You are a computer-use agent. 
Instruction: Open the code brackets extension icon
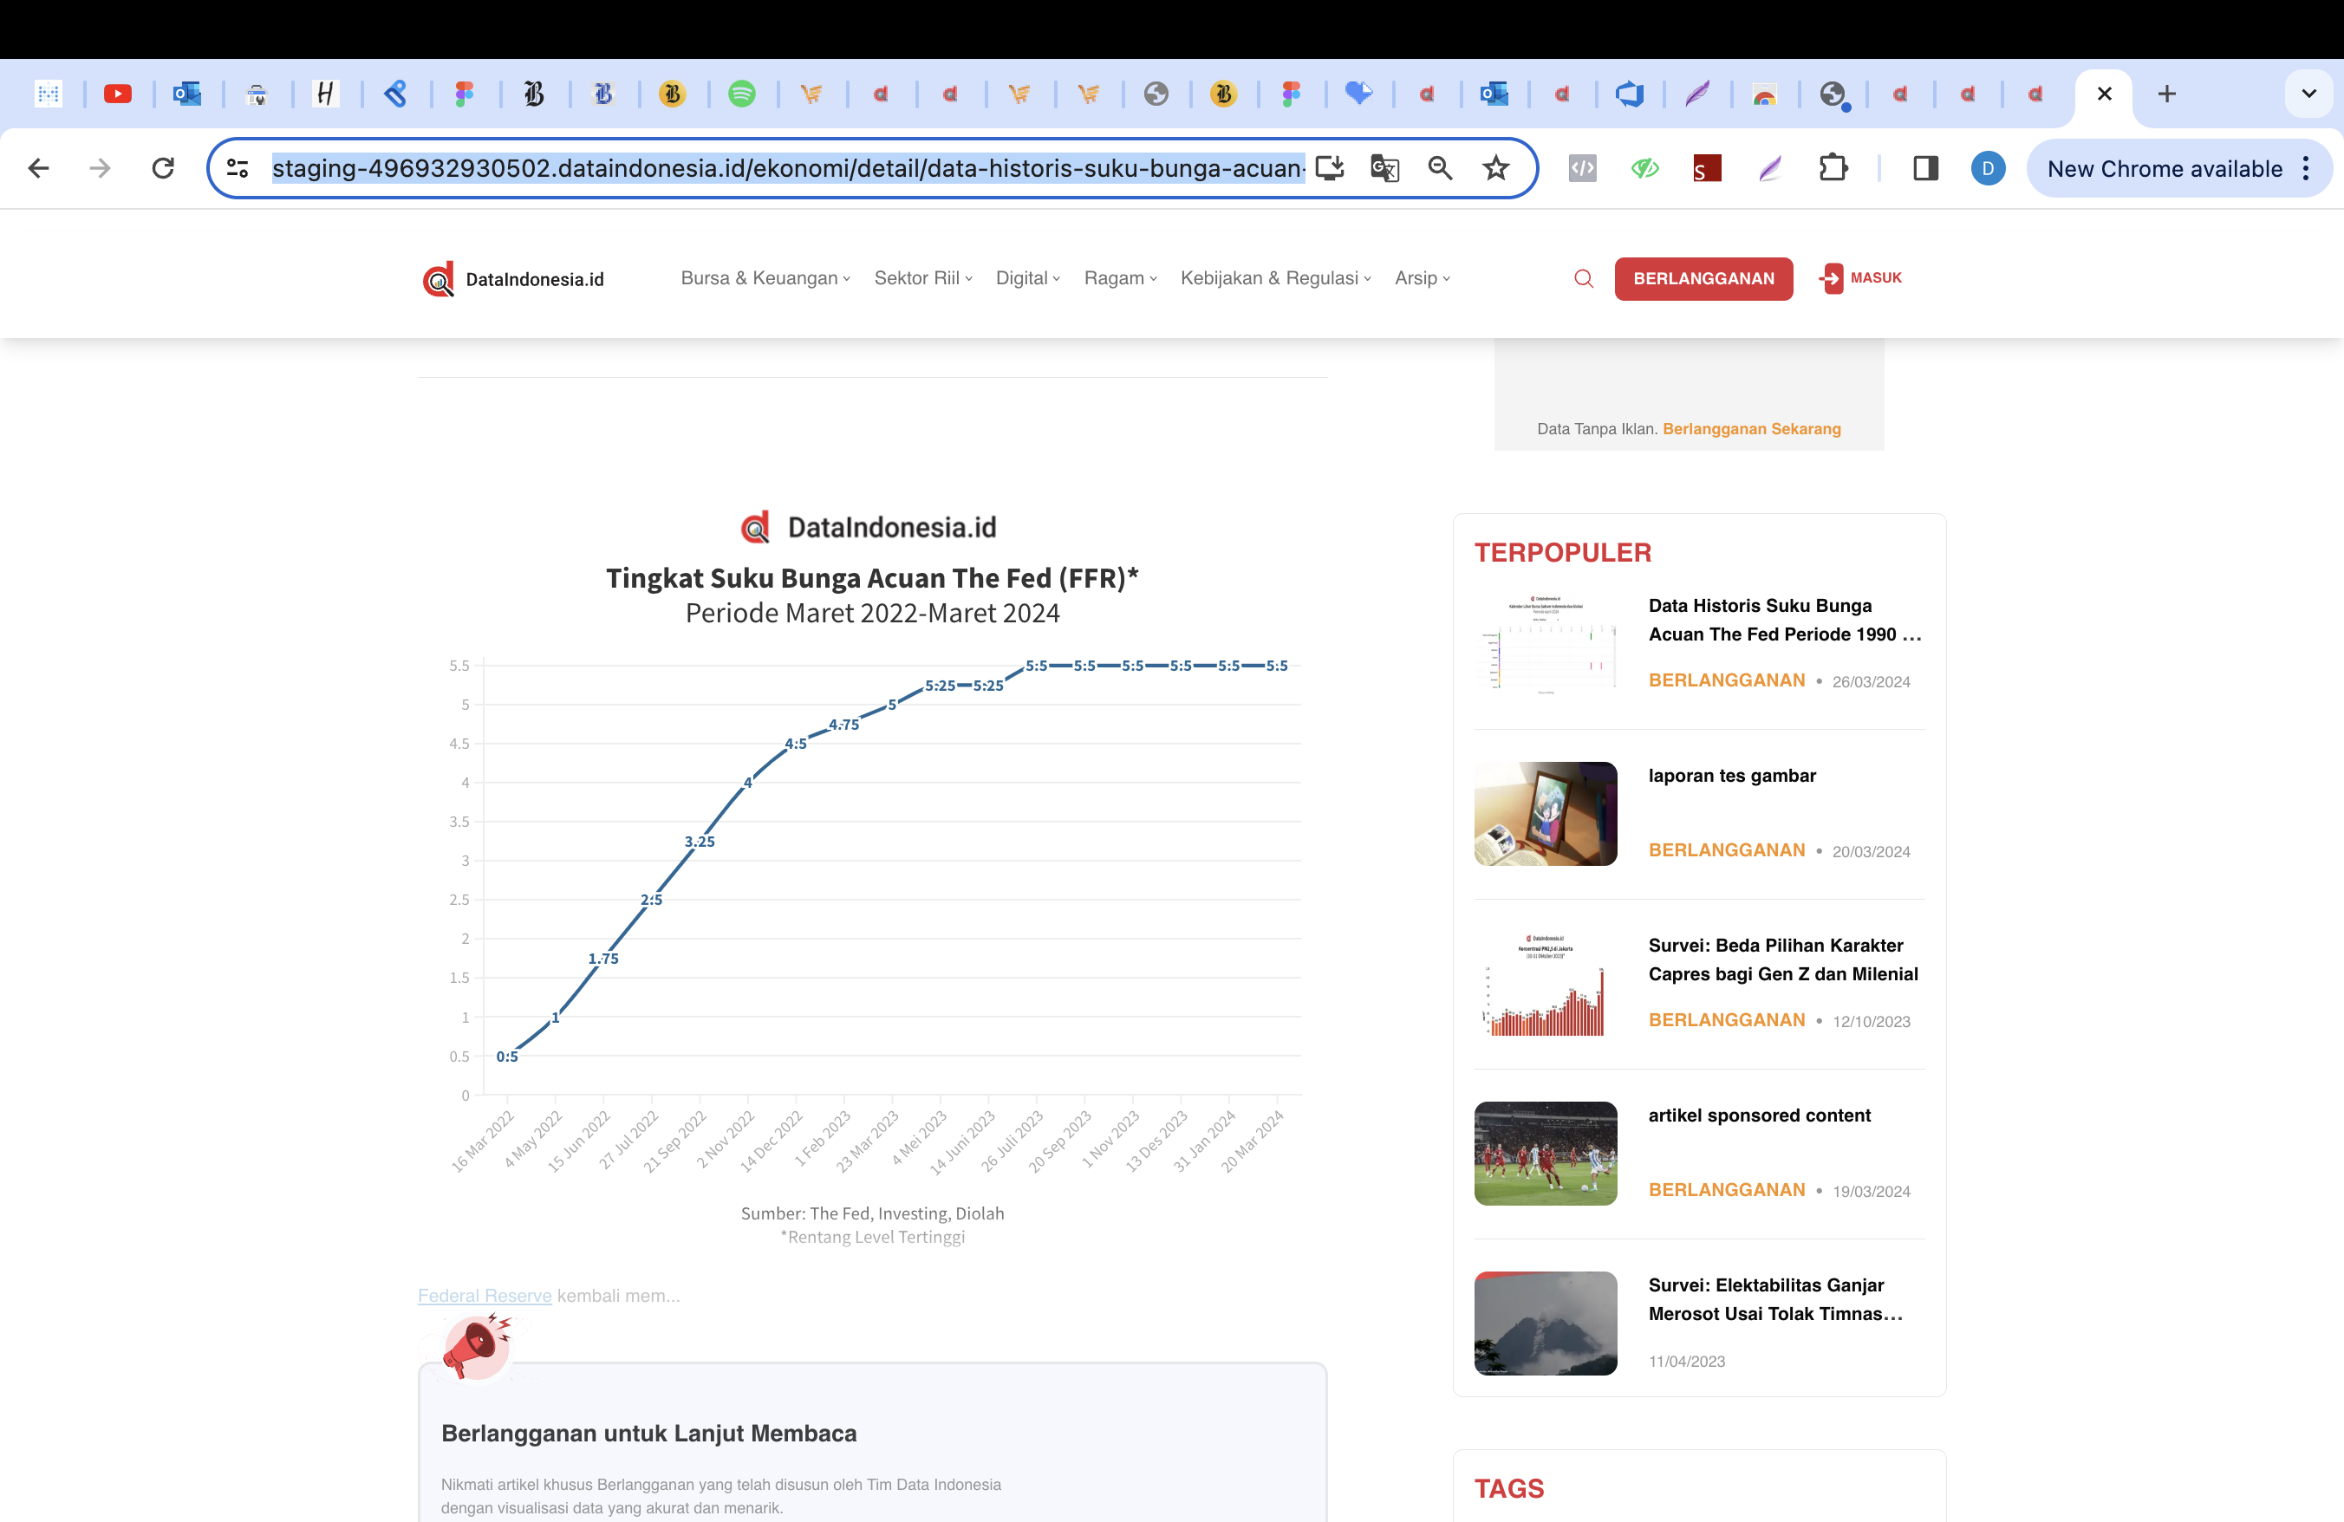click(x=1583, y=168)
